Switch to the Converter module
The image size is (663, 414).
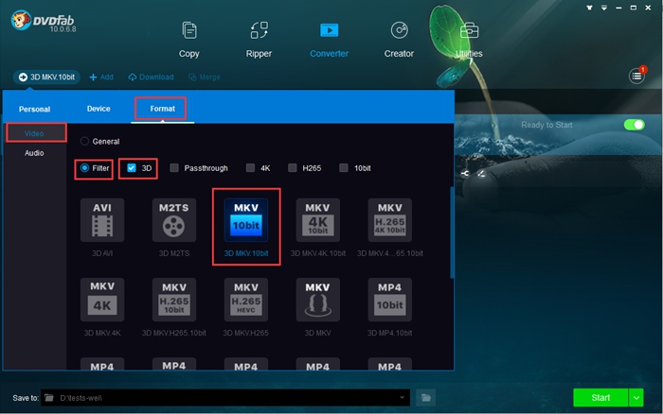coord(329,40)
